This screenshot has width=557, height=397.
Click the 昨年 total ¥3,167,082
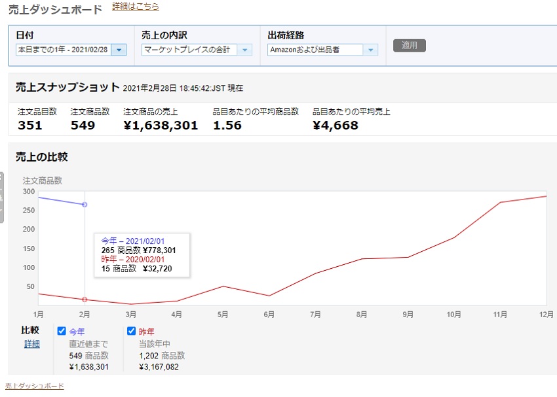[x=159, y=367]
